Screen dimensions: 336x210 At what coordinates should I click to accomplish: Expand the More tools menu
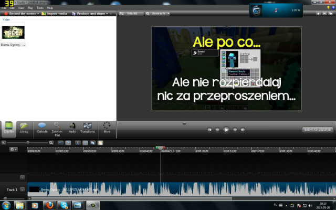(107, 128)
